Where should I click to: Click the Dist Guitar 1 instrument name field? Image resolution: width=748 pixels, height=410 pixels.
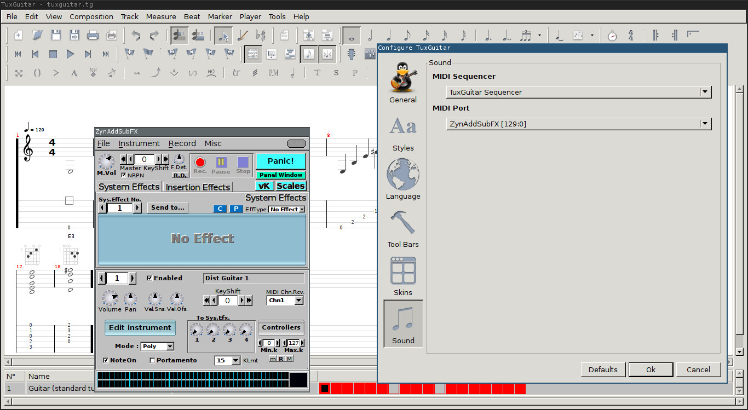coord(254,278)
